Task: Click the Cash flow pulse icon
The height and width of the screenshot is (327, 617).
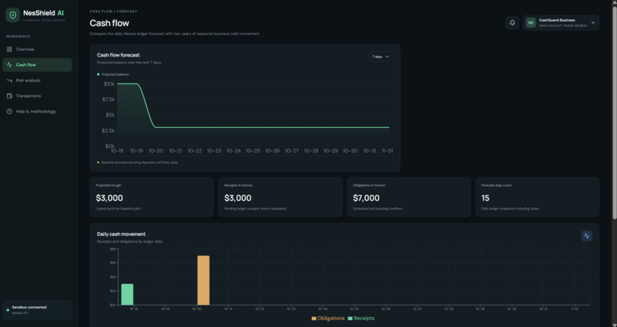Action: pos(9,65)
